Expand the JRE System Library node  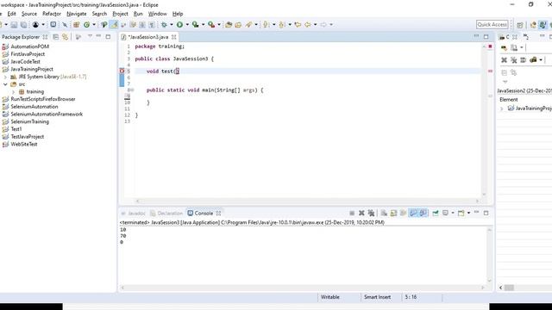point(5,77)
